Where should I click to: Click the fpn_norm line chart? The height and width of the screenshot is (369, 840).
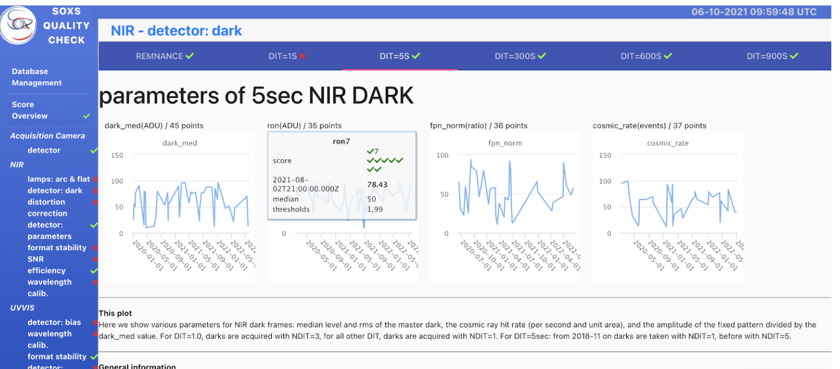(x=505, y=206)
